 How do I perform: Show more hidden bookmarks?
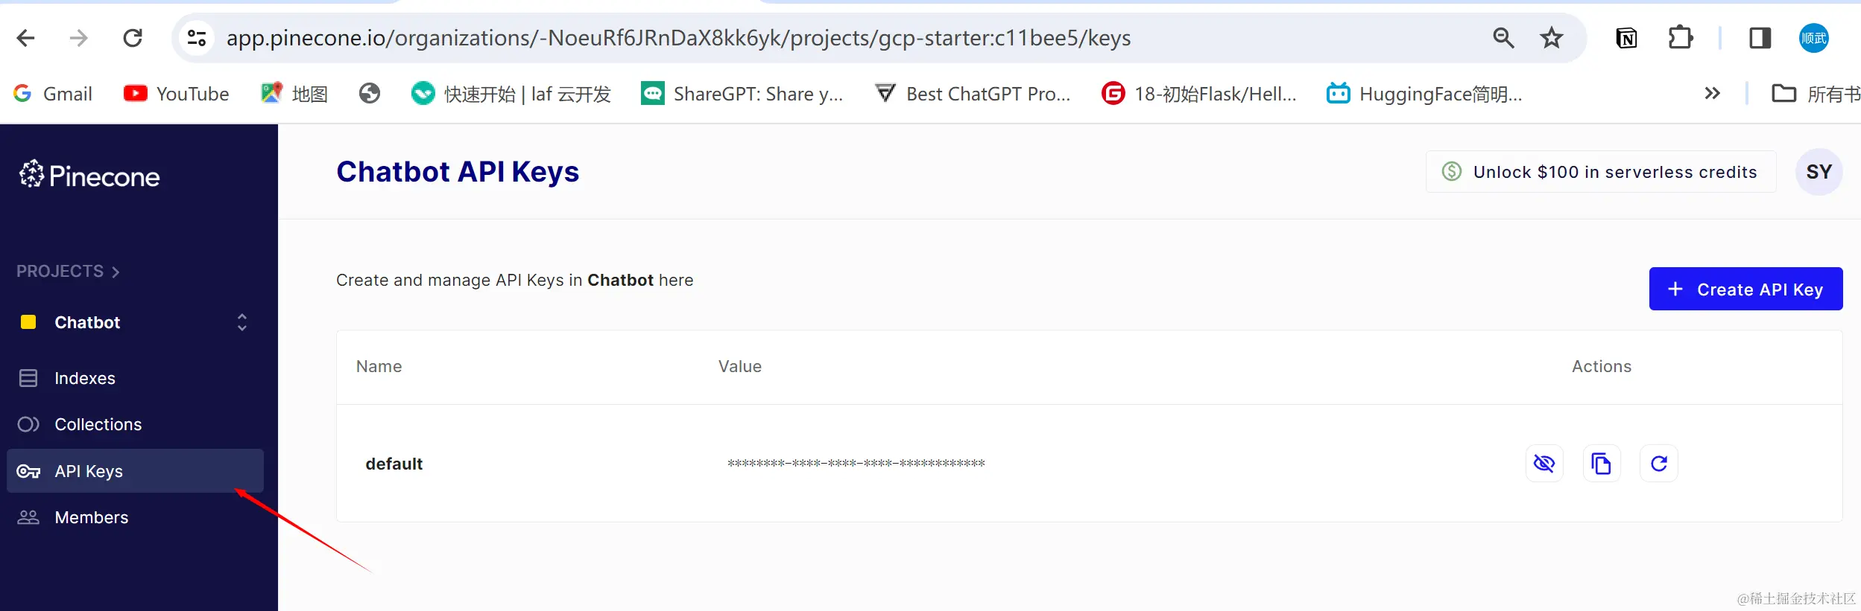click(x=1712, y=94)
